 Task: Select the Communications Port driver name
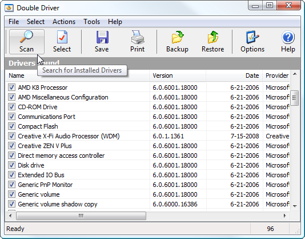pyautogui.click(x=46, y=117)
